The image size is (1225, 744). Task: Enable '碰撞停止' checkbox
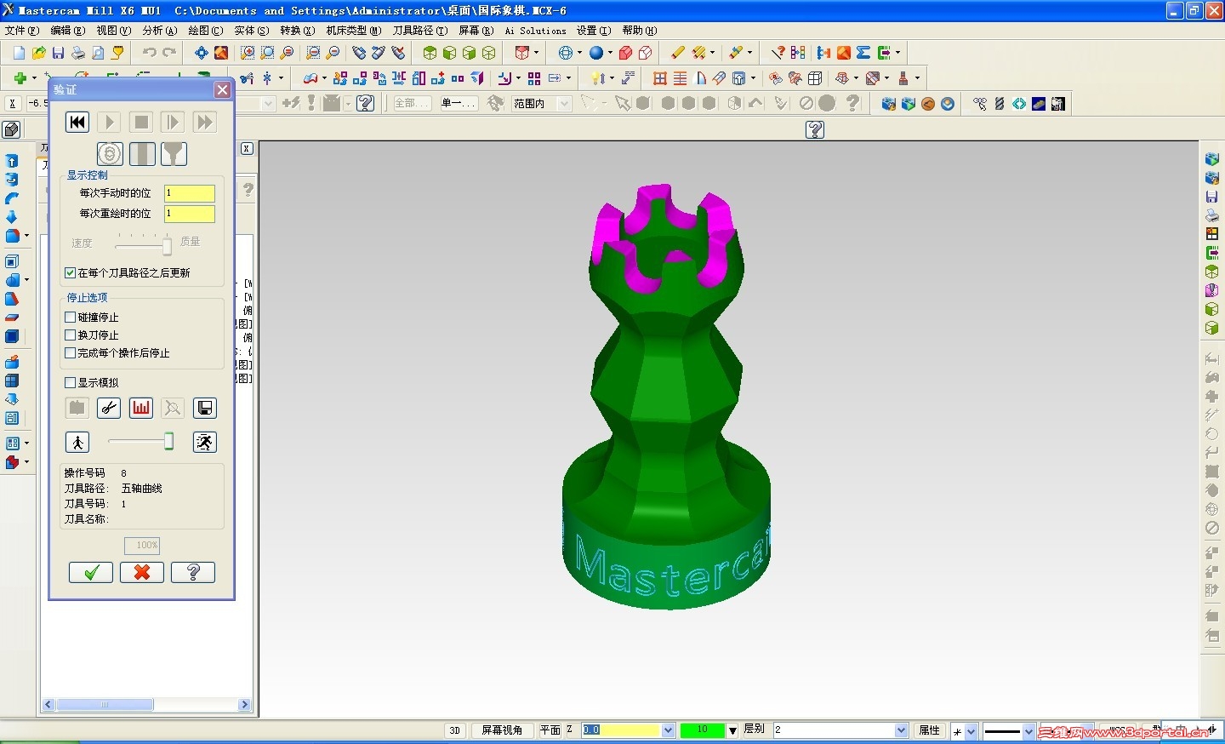coord(71,317)
